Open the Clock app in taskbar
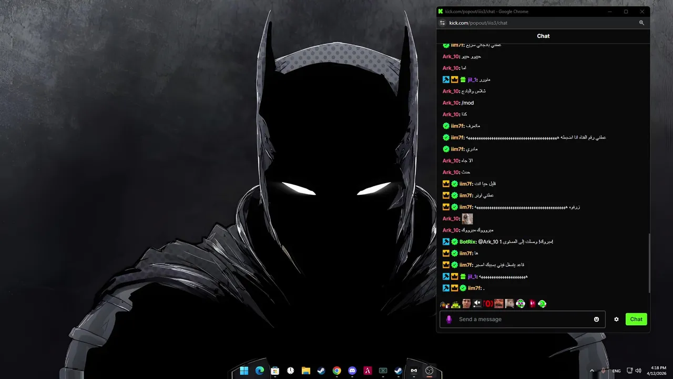673x379 pixels. coord(290,371)
